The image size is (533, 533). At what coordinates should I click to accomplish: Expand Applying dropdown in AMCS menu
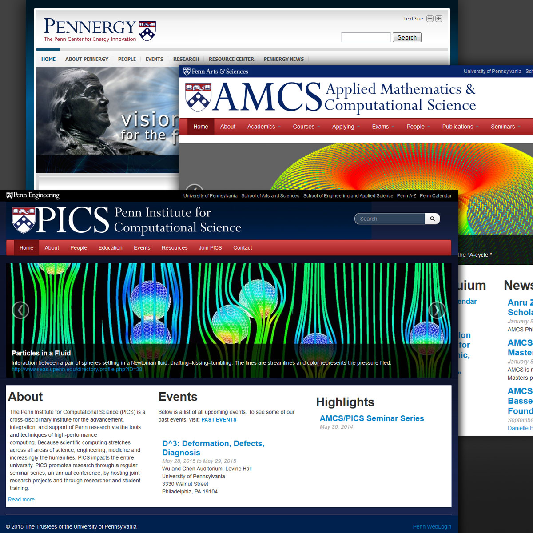pyautogui.click(x=346, y=127)
